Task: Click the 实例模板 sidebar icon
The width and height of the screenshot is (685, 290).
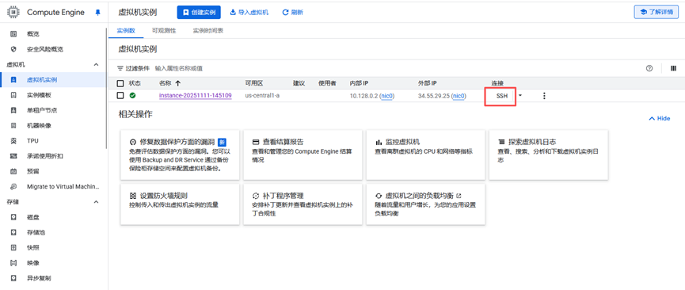Action: pos(13,95)
